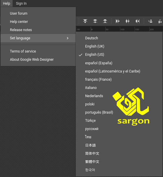Open Terms of service

[38, 51]
